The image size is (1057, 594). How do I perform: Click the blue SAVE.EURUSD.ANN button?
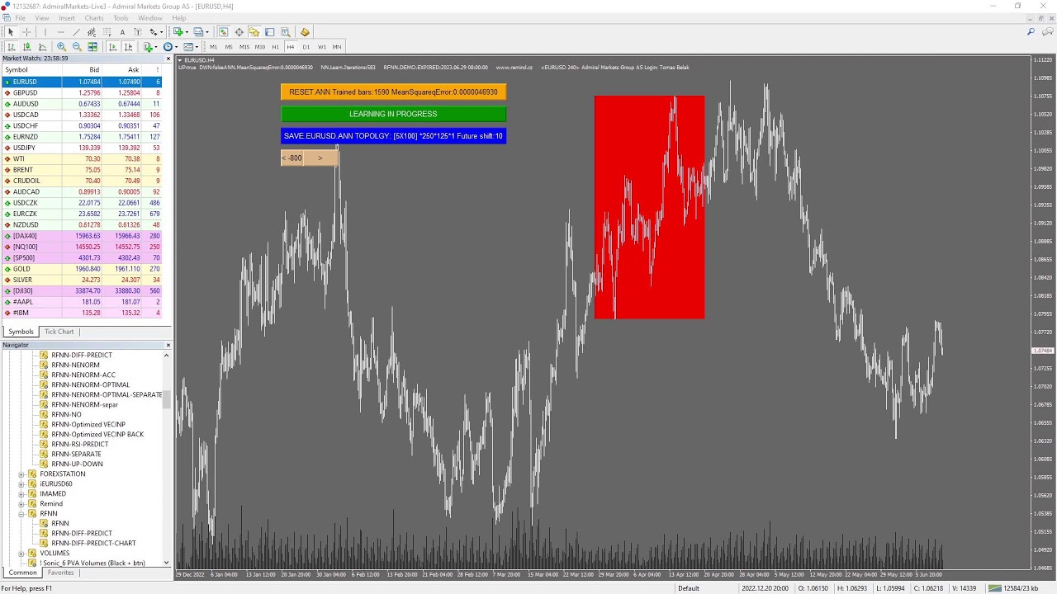(x=393, y=136)
